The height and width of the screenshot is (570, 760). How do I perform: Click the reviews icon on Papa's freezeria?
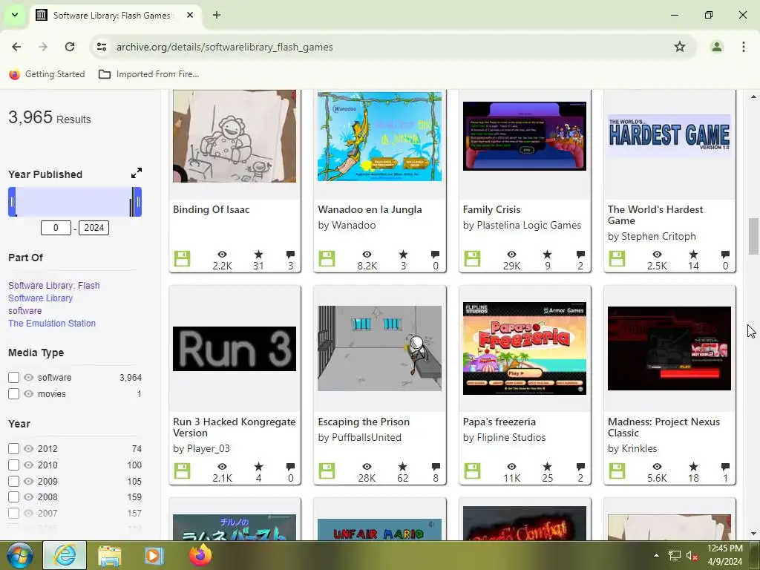click(x=580, y=467)
